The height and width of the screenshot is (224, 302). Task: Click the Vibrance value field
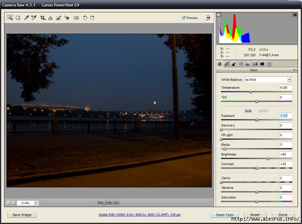pyautogui.click(x=285, y=188)
